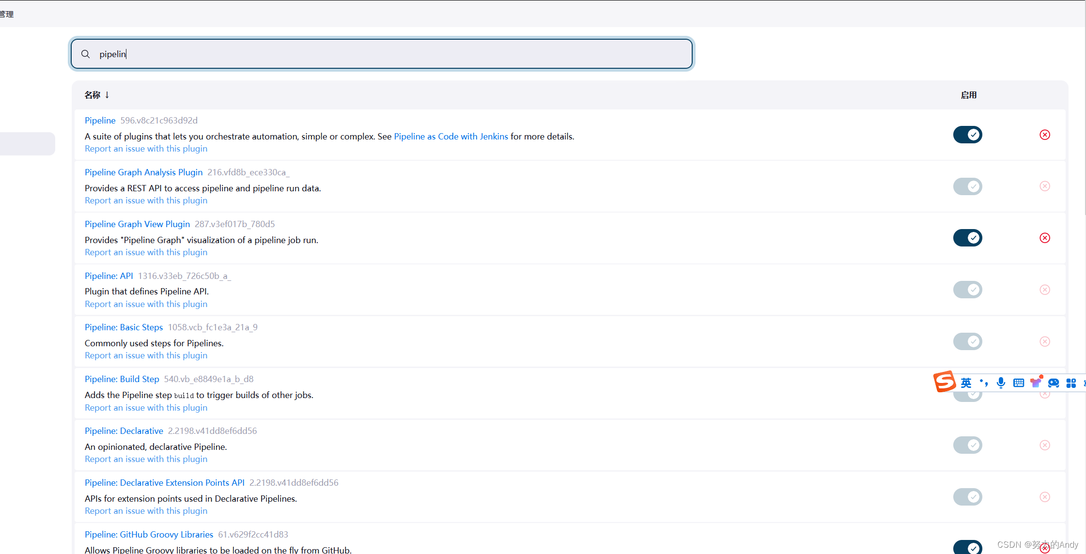Report an issue for Pipeline Graph View Plugin
Viewport: 1086px width, 554px height.
[146, 252]
